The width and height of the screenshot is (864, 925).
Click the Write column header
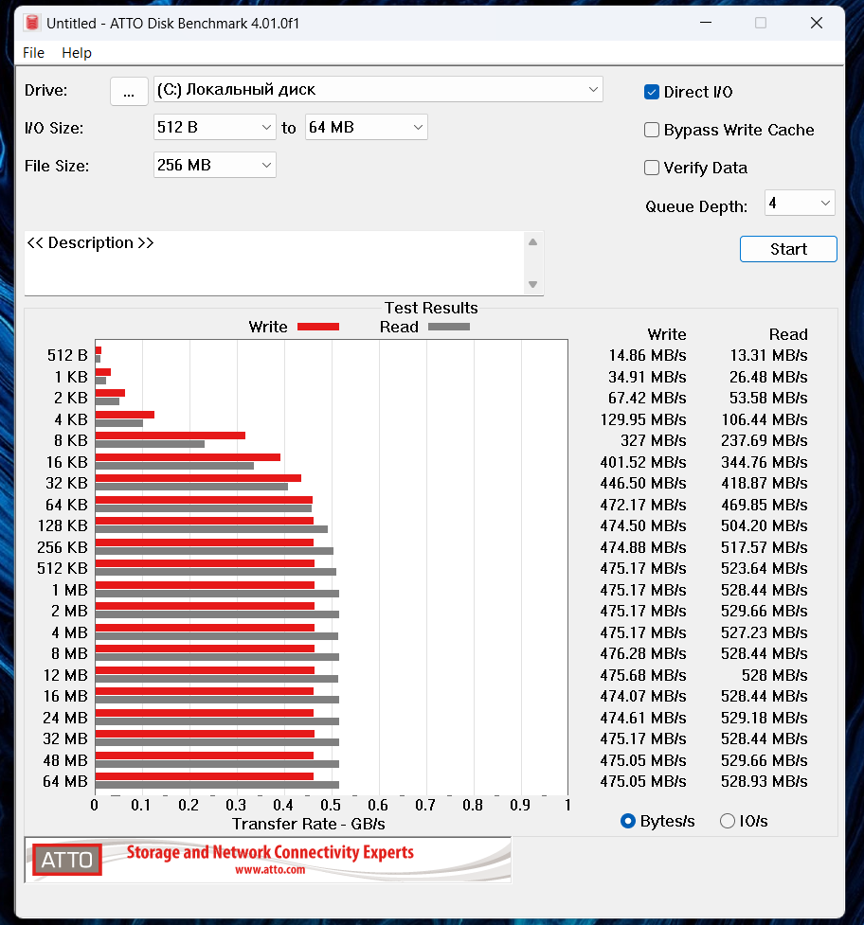click(667, 334)
